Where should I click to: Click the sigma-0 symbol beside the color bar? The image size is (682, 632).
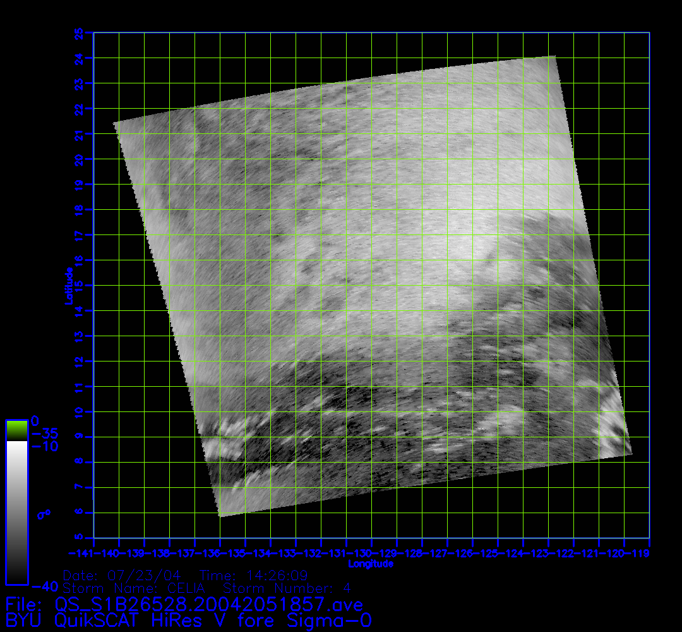click(x=44, y=514)
